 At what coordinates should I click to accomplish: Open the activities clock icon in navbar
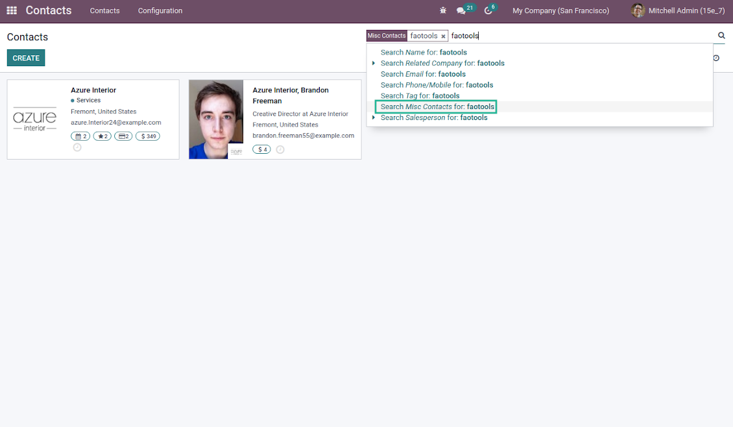tap(488, 11)
